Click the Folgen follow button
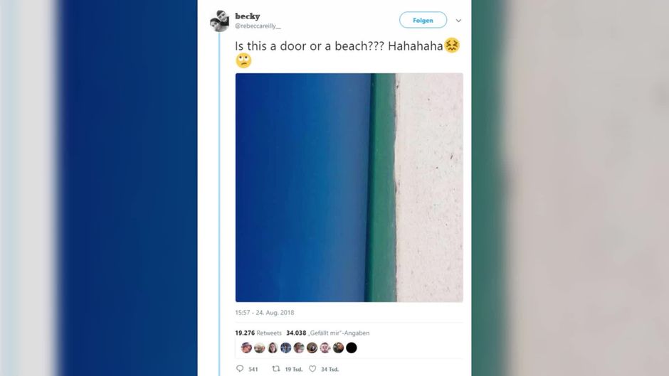Image resolution: width=669 pixels, height=376 pixels. coord(423,20)
